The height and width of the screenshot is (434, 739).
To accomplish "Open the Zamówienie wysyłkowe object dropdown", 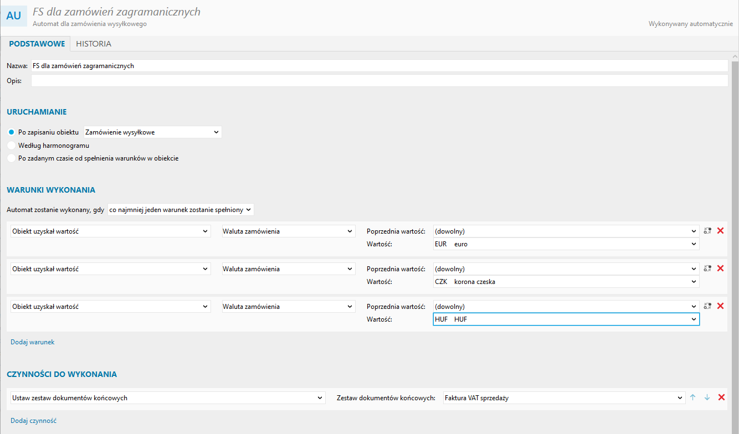I will [152, 132].
